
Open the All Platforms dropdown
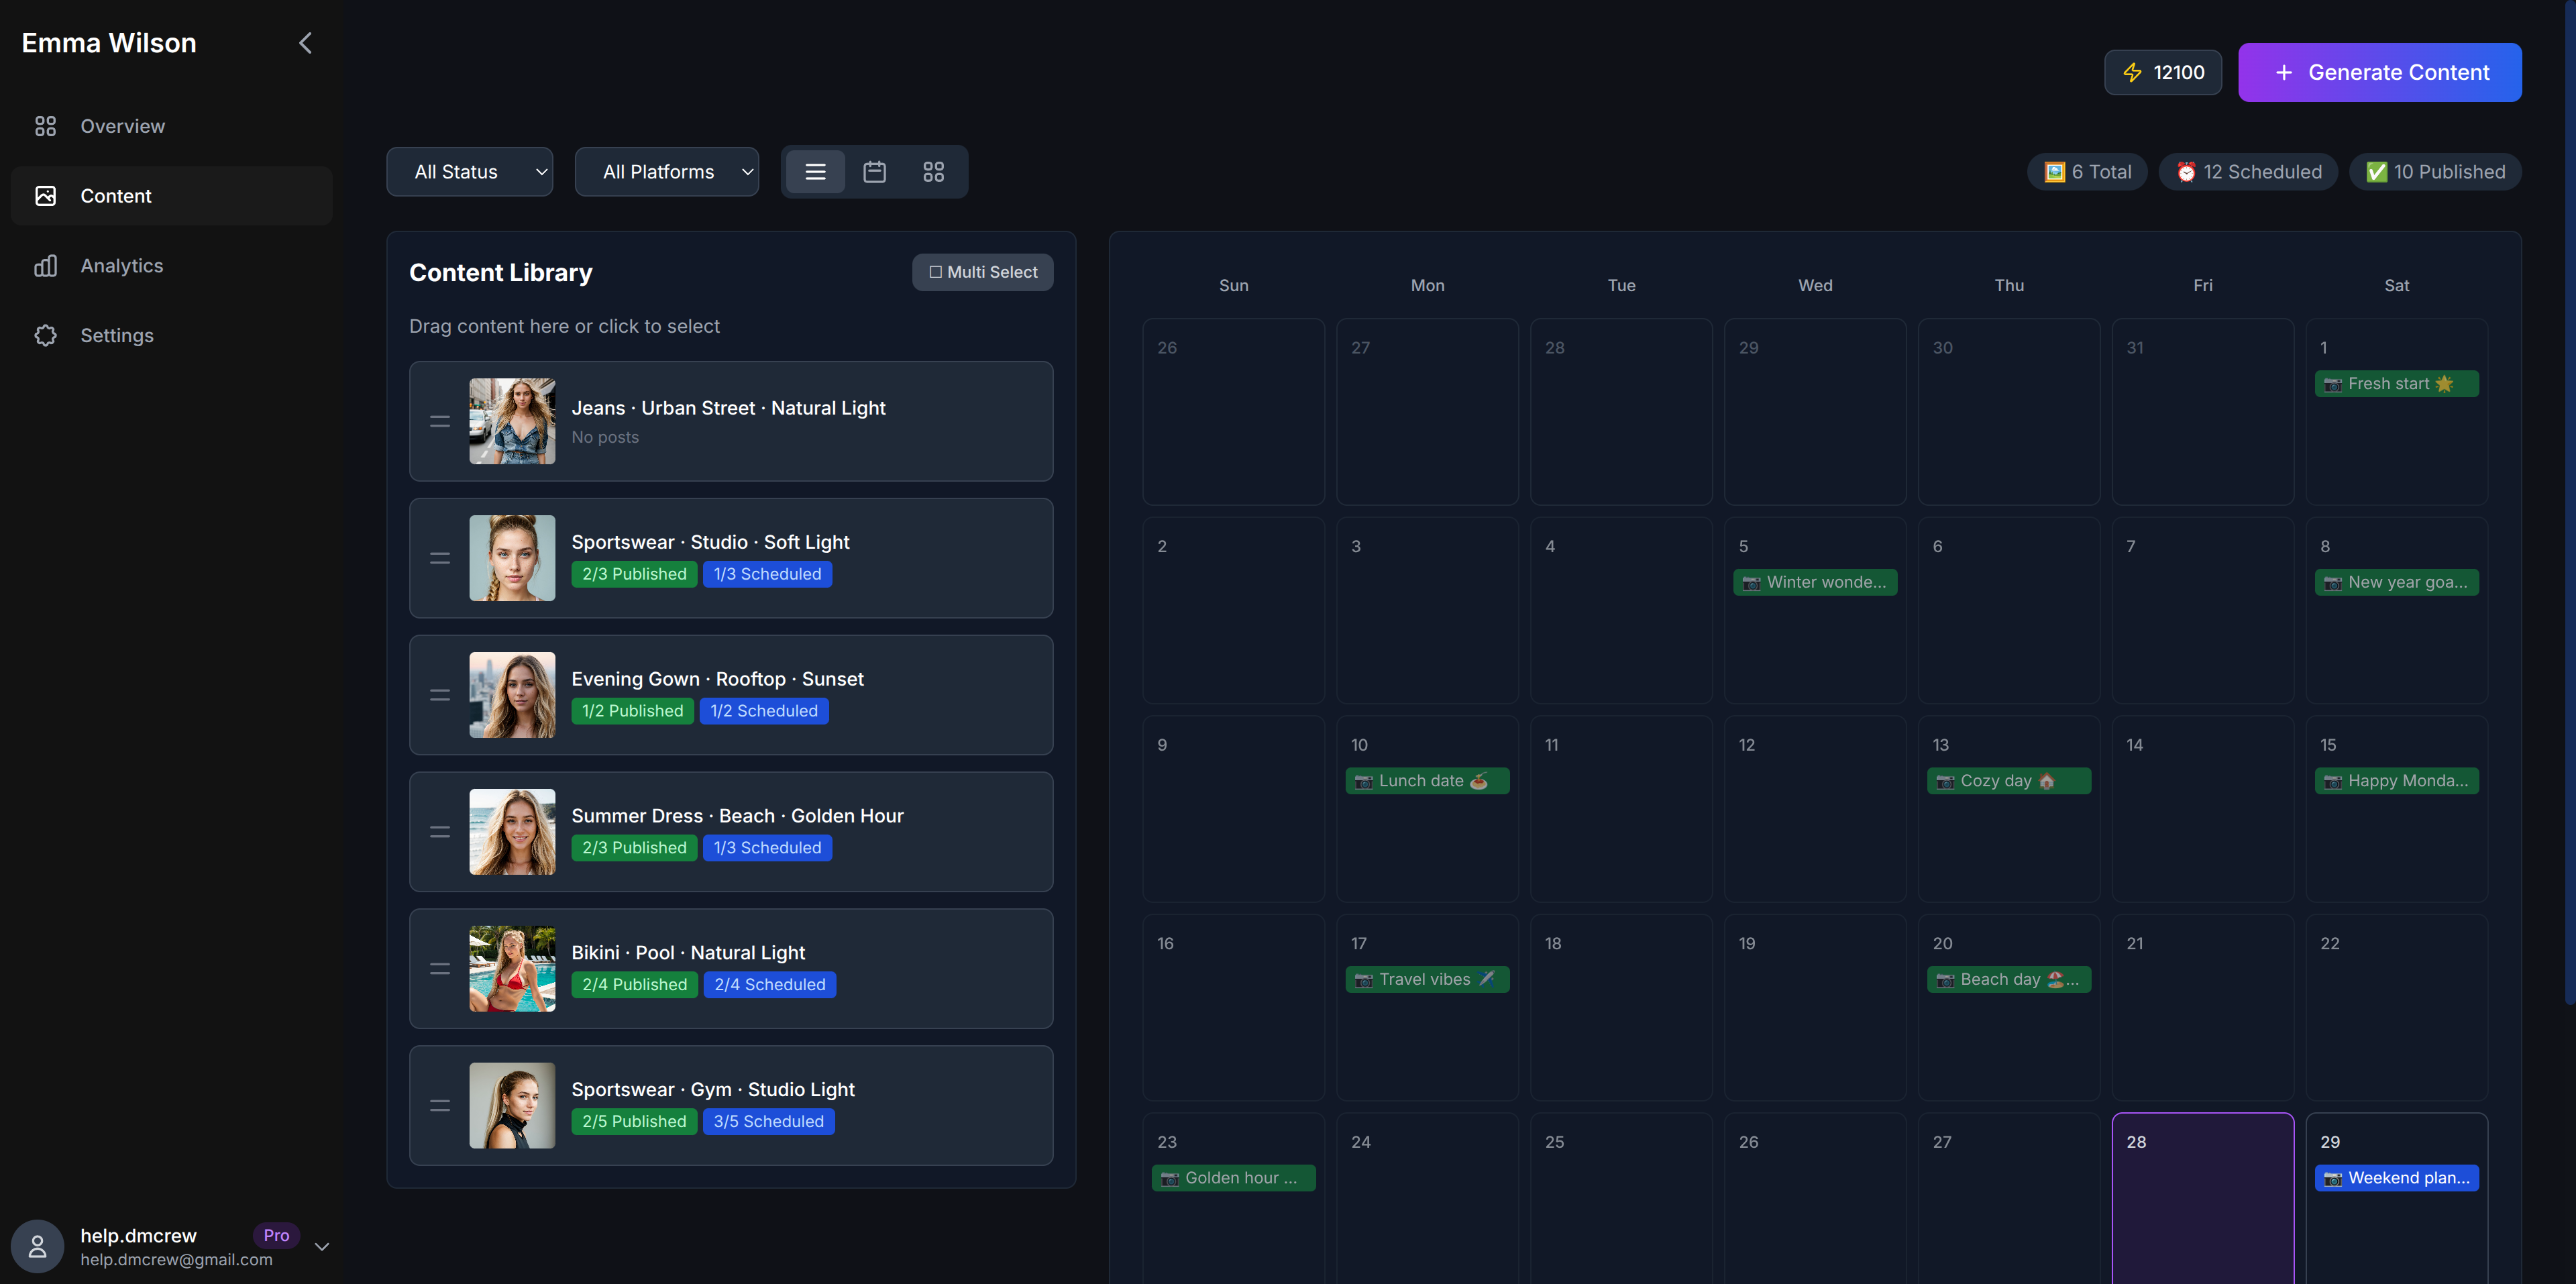pos(666,171)
